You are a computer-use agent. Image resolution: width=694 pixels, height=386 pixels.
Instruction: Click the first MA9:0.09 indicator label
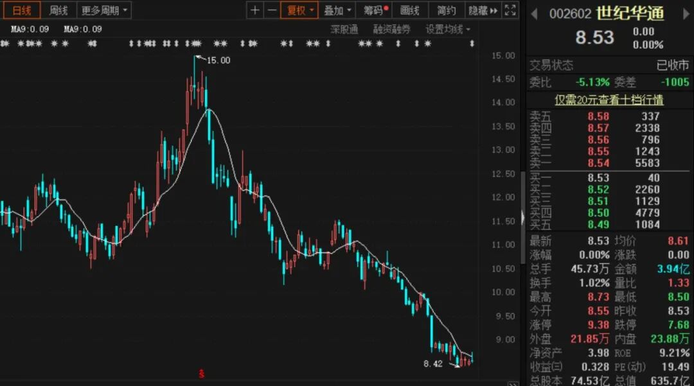(30, 29)
